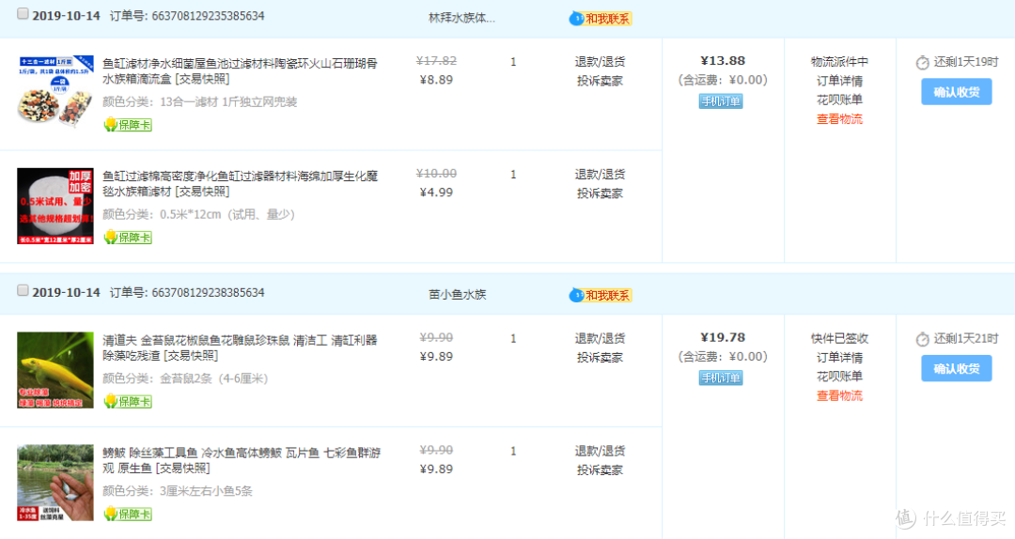
Task: Click 保障卡 badge under 金苔鼠 item
Action: (x=128, y=401)
